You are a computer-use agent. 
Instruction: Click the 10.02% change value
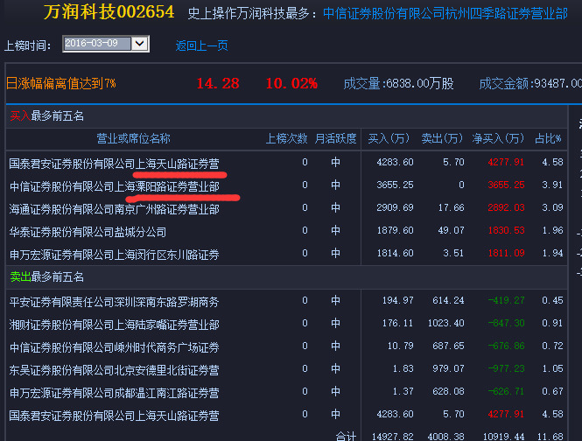coord(291,83)
